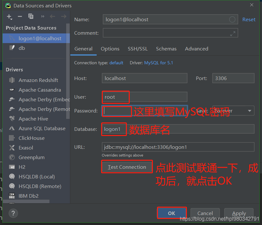This screenshot has height=225, width=262.
Task: Click the Greenplum circle icon
Action: pos(12,157)
